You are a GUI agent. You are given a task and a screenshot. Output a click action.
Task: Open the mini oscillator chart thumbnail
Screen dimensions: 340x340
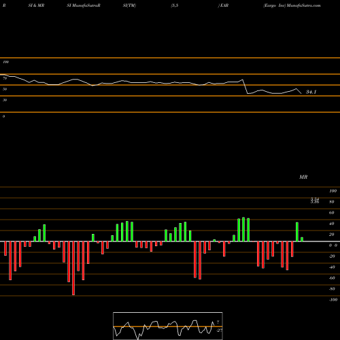coord(168,326)
